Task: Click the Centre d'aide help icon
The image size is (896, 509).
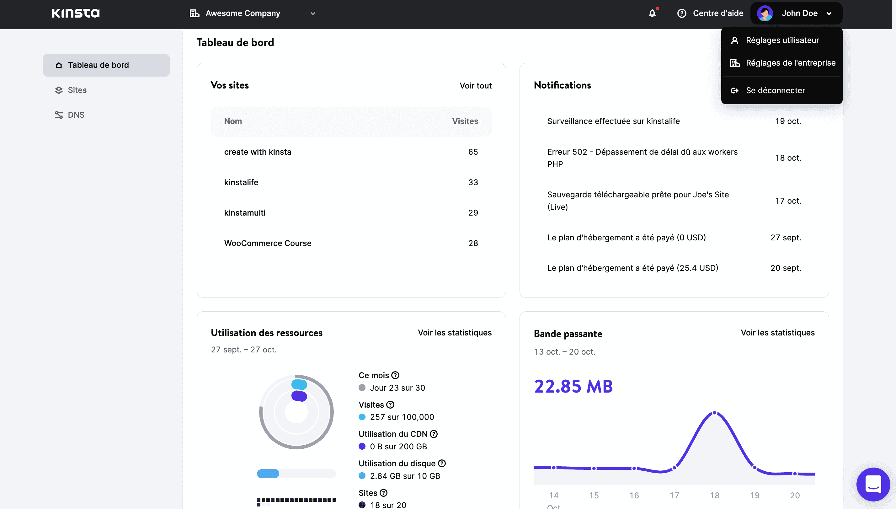Action: [x=681, y=13]
